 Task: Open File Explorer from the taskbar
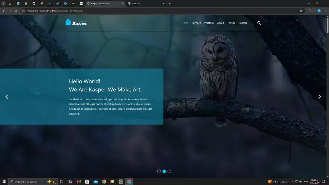click(112, 182)
